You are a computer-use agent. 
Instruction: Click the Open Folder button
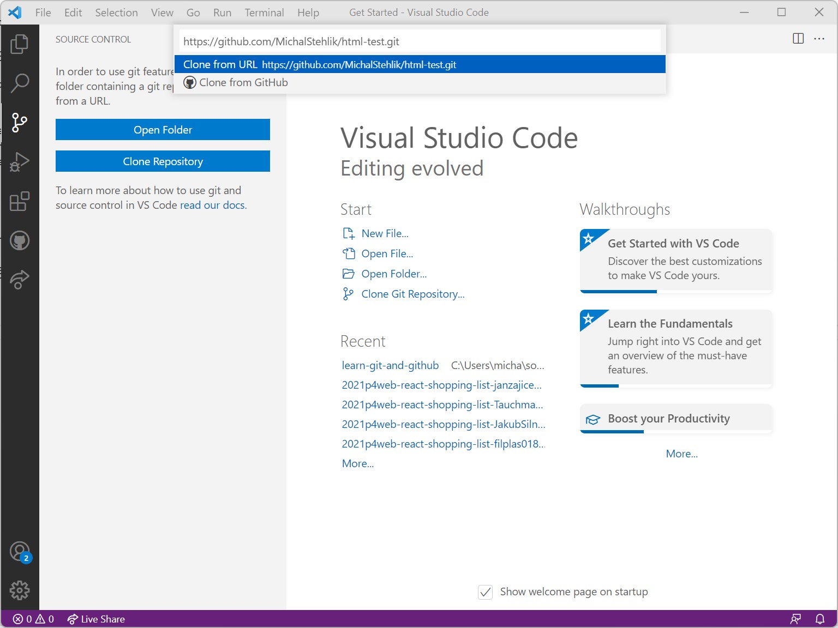pyautogui.click(x=163, y=130)
